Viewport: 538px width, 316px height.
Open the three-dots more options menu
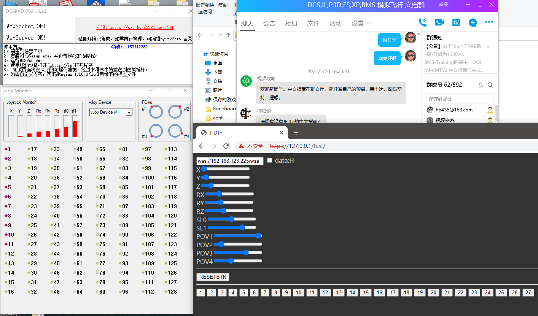pyautogui.click(x=489, y=22)
